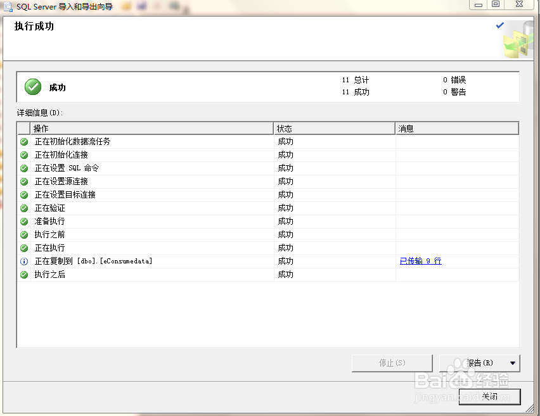Click the 详细信息(D) label

[x=40, y=113]
